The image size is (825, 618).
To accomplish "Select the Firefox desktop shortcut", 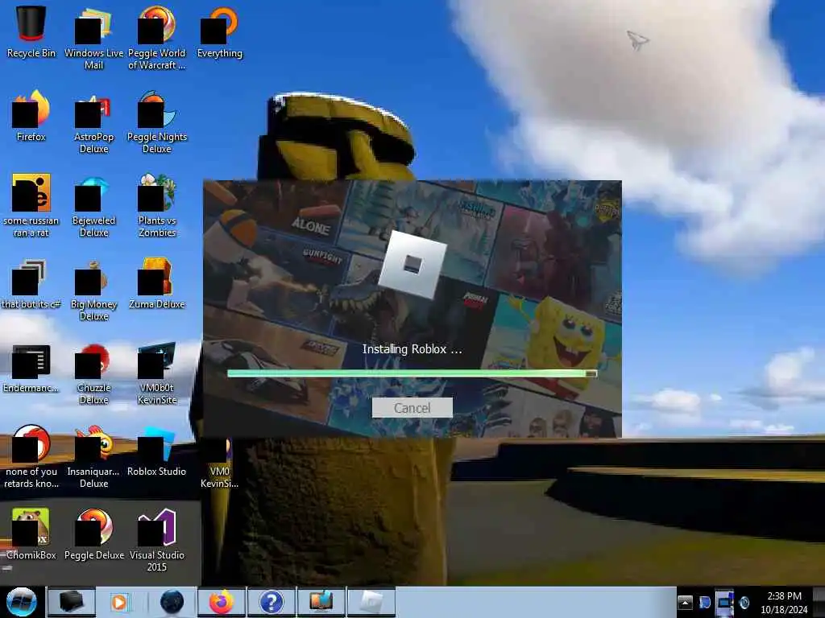I will pyautogui.click(x=31, y=116).
